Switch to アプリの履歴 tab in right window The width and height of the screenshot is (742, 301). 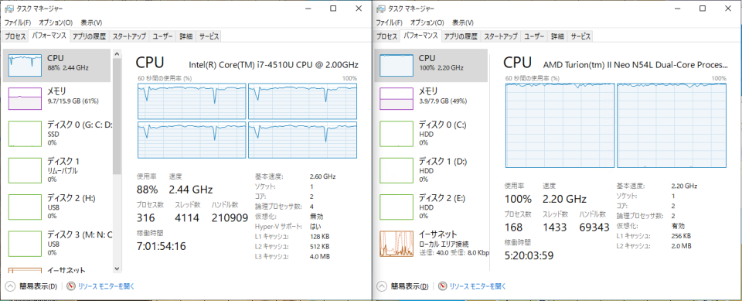461,36
